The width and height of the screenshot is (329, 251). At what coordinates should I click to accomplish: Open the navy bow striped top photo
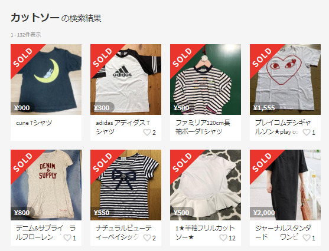(x=126, y=185)
